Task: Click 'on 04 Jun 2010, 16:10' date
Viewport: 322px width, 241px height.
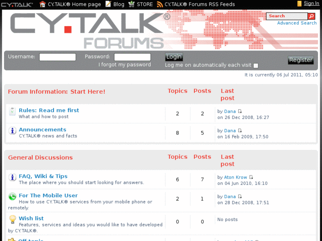Action: click(x=243, y=184)
